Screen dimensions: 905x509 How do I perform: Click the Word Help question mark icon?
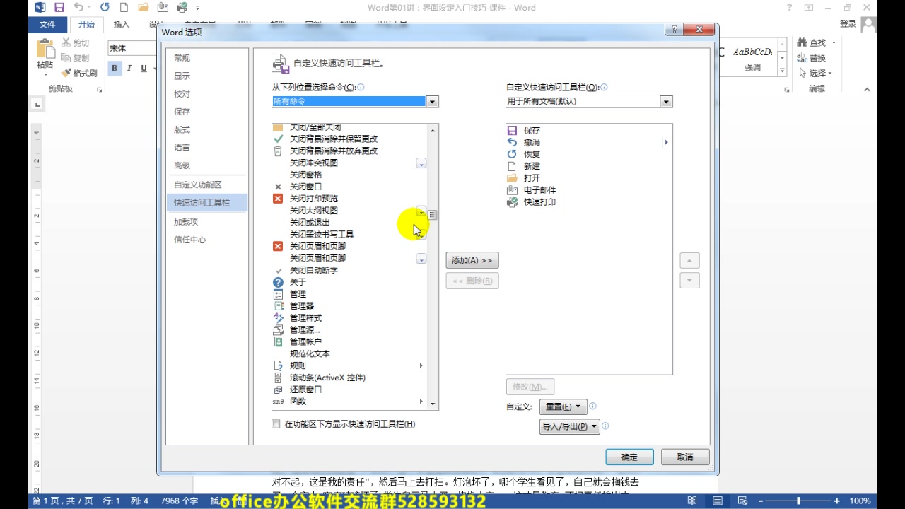point(789,8)
